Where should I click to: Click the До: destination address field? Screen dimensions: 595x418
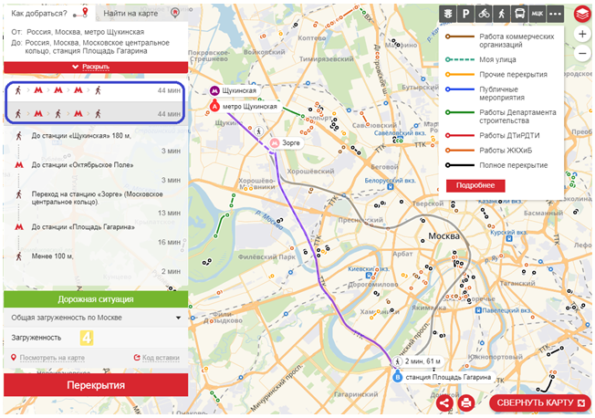coord(97,47)
